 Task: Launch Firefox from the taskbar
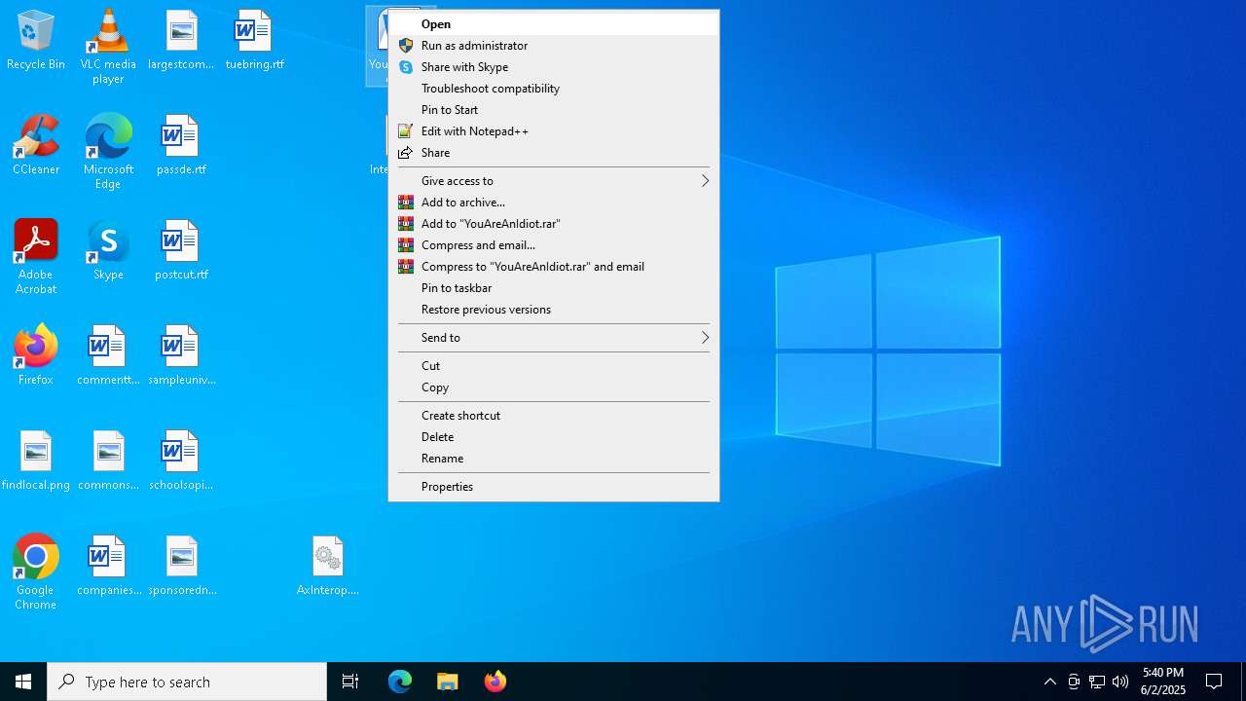[495, 682]
